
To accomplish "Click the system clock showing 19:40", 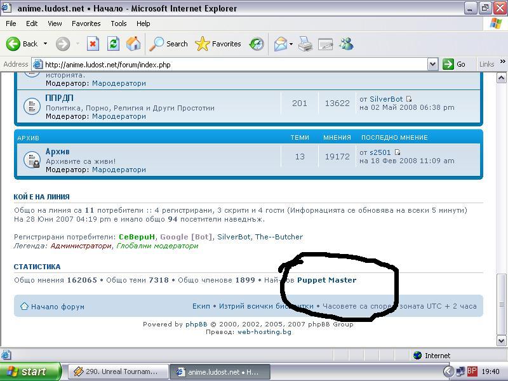I will (x=490, y=371).
